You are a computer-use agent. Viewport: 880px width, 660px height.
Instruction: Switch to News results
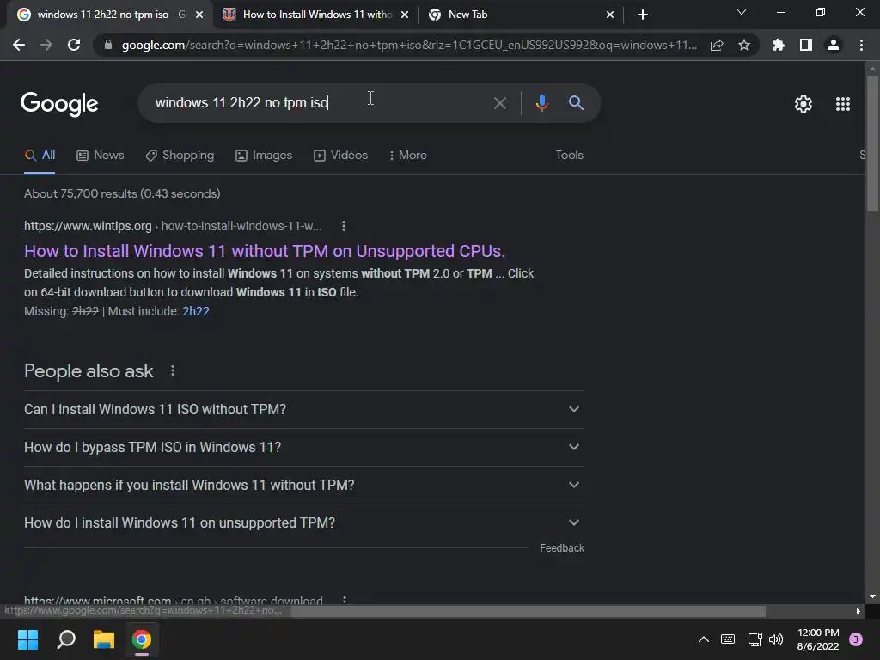point(100,156)
